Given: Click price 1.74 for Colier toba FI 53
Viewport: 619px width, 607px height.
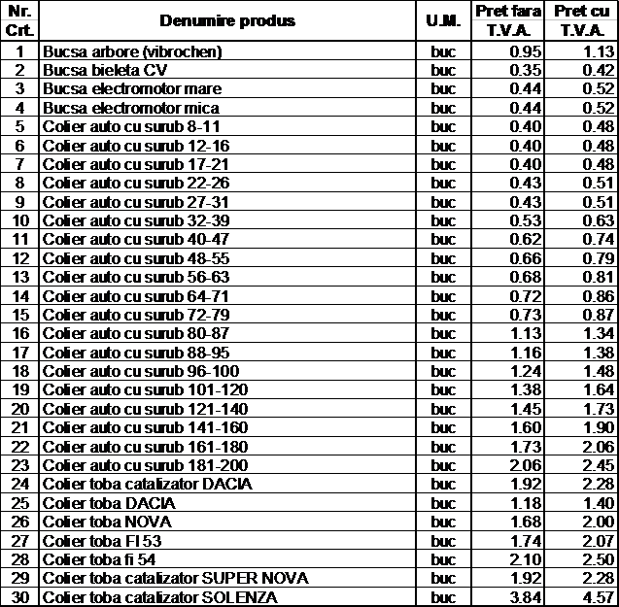Looking at the screenshot, I should (x=527, y=541).
